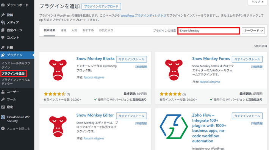Image resolution: width=269 pixels, height=150 pixels.
Task: Open the ダッシュボード dashboard icon
Action: click(x=3, y=5)
